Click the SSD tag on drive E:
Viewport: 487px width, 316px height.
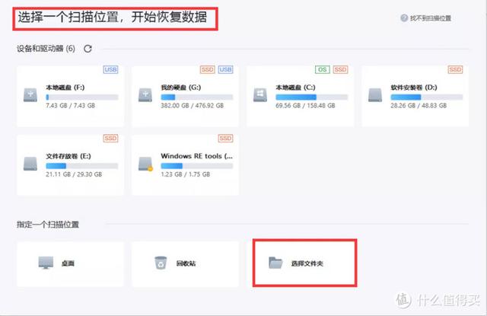click(x=110, y=139)
